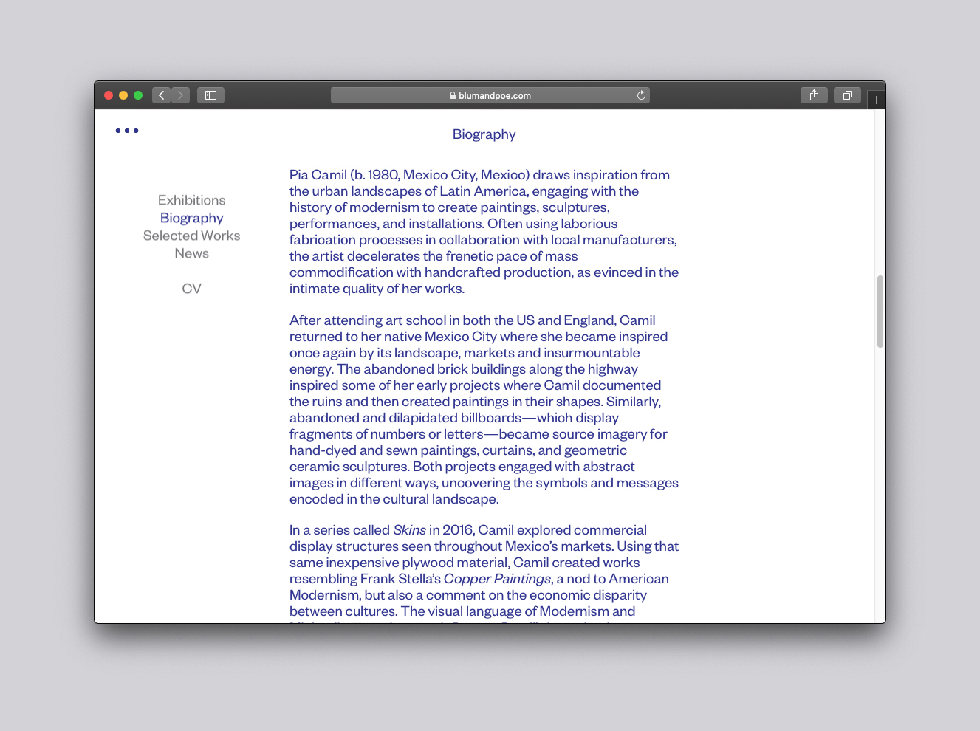The width and height of the screenshot is (980, 731).
Task: Toggle the Safari sidebar panel
Action: 210,95
